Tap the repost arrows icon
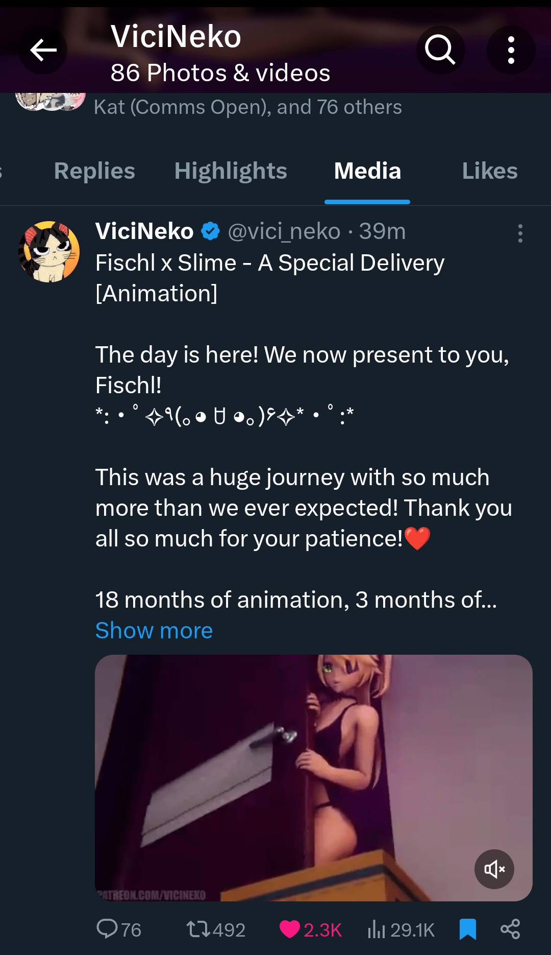 [x=198, y=929]
